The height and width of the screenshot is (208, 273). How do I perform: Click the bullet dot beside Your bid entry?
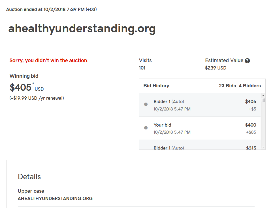coord(146,128)
